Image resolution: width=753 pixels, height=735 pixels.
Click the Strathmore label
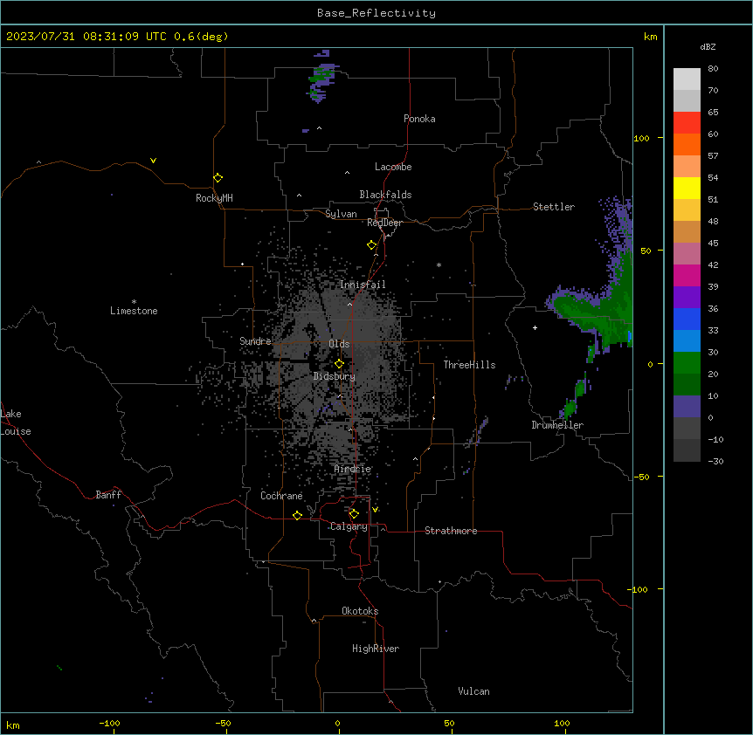click(x=451, y=531)
